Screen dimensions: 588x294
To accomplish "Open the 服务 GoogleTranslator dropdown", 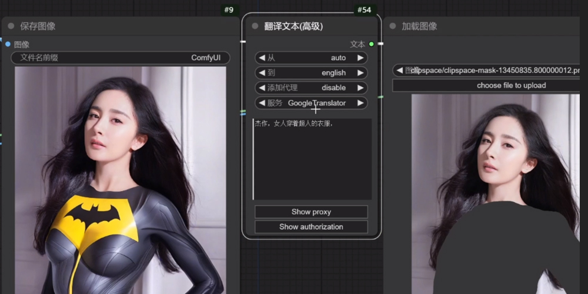I will [x=311, y=103].
